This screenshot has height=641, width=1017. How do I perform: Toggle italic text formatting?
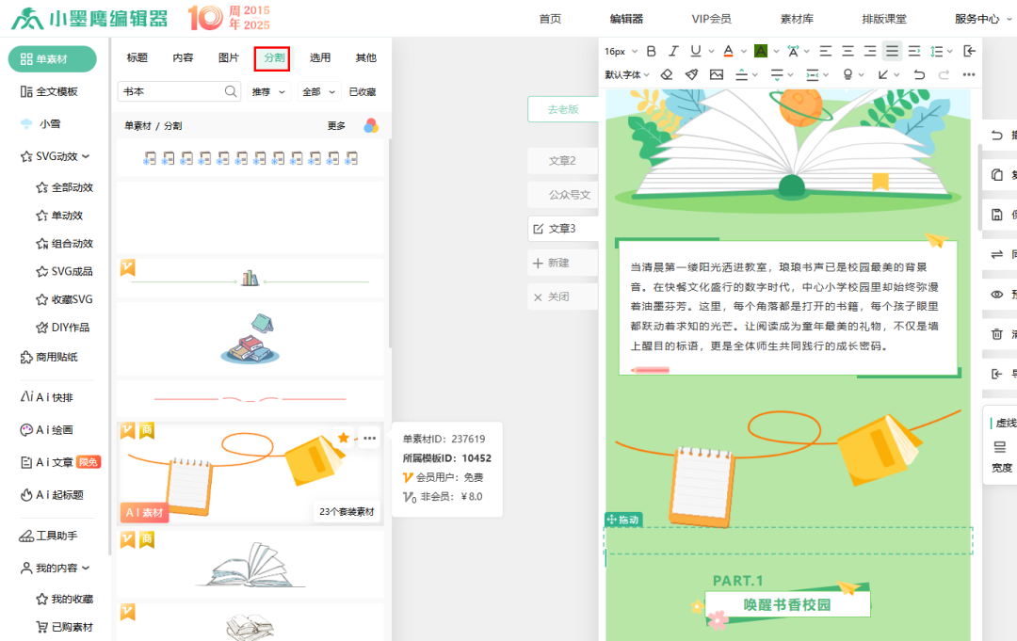coord(673,51)
